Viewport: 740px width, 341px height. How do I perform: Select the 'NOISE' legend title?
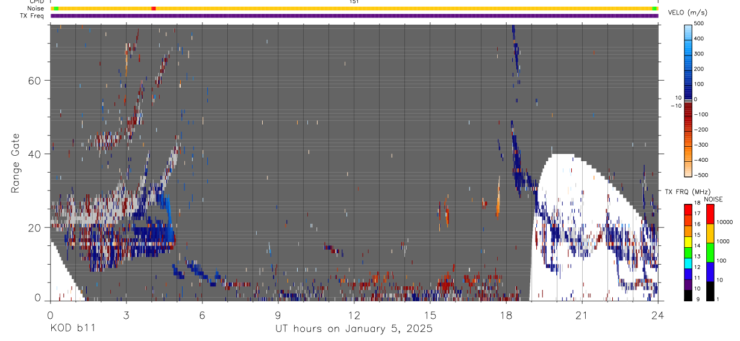click(713, 199)
